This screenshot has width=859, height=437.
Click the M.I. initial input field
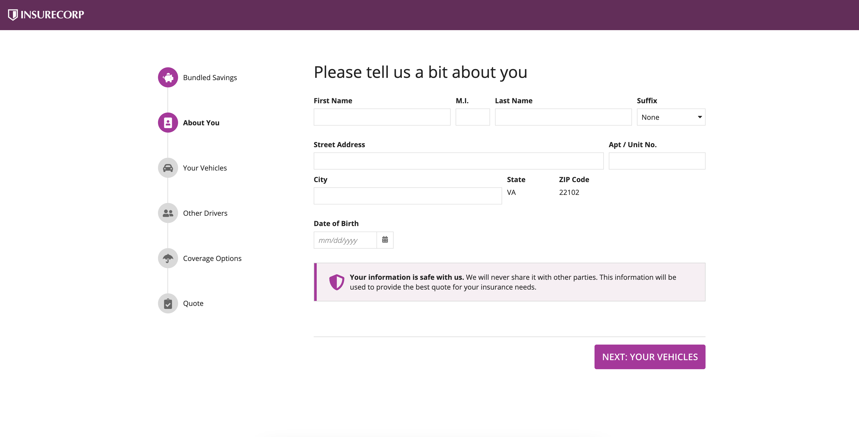(x=473, y=117)
